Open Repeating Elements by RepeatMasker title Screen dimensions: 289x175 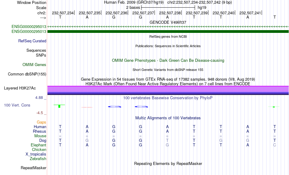click(168, 163)
